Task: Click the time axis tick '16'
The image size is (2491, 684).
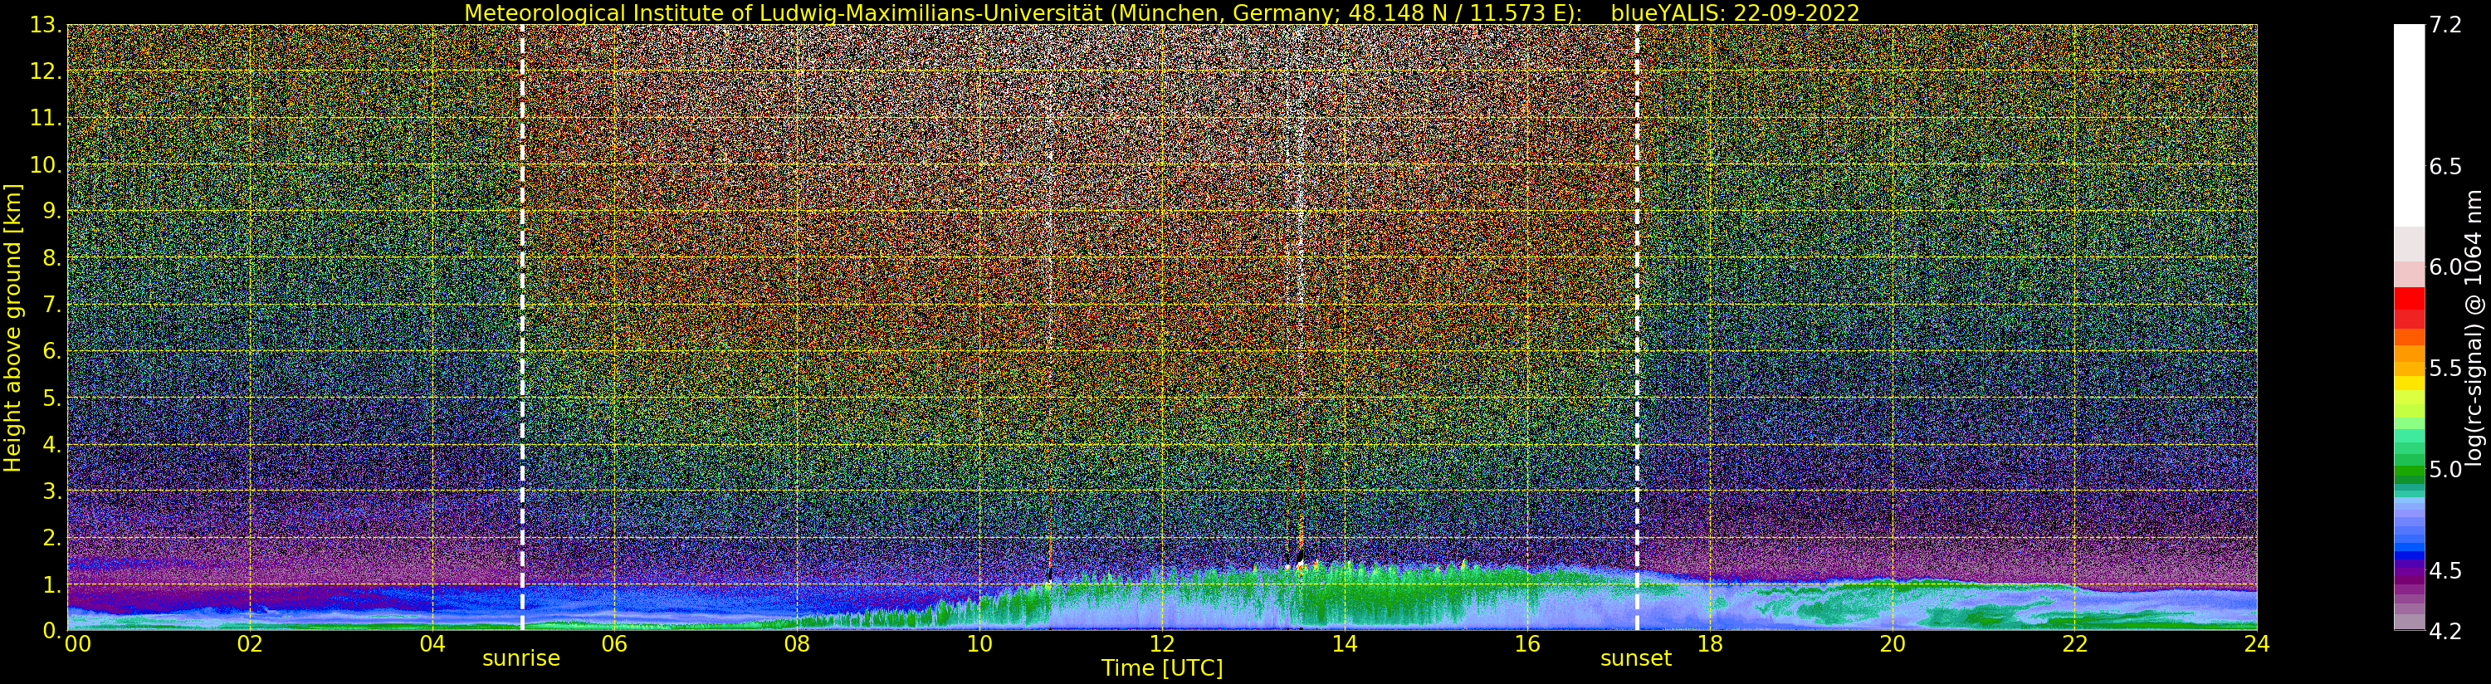Action: [1527, 643]
